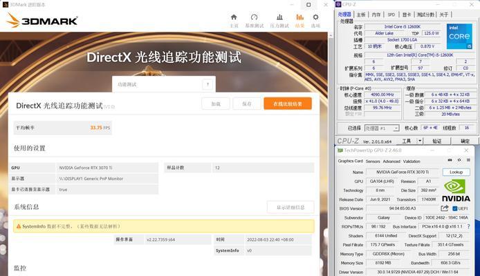Click the 3DMark logo
Image resolution: width=480 pixels, height=276 pixels.
tap(42, 20)
